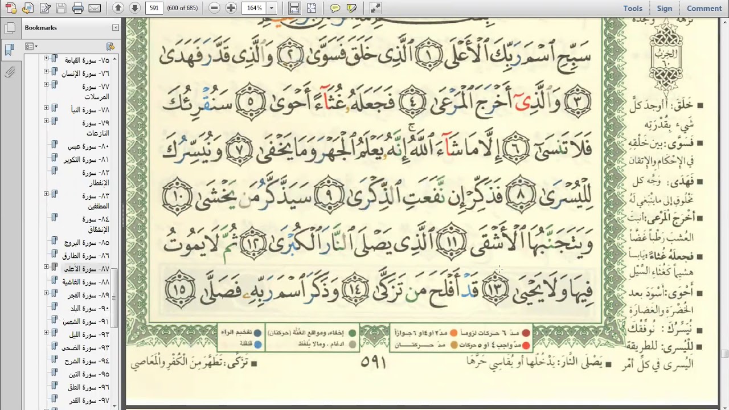This screenshot has height=410, width=729.
Task: Select bookmark ٨٦ سورة الطارق
Action: (87, 256)
